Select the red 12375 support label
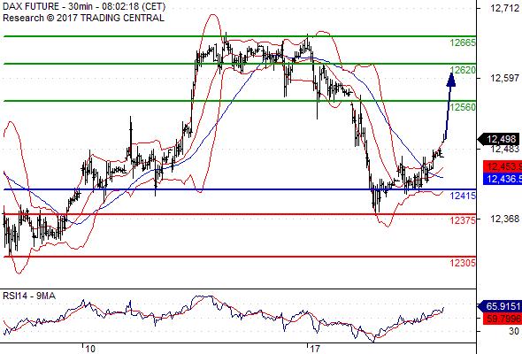 (463, 220)
